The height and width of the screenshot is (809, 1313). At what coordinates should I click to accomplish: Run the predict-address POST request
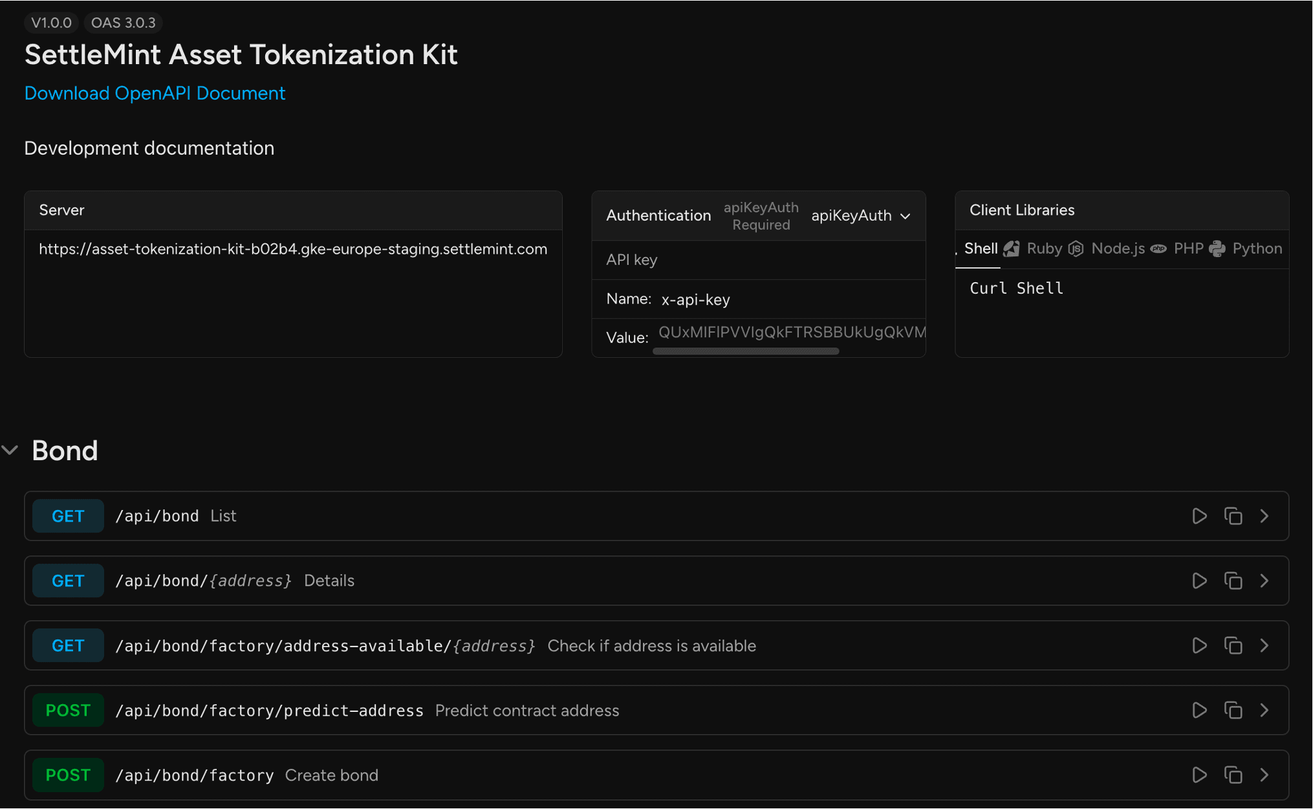[1199, 710]
